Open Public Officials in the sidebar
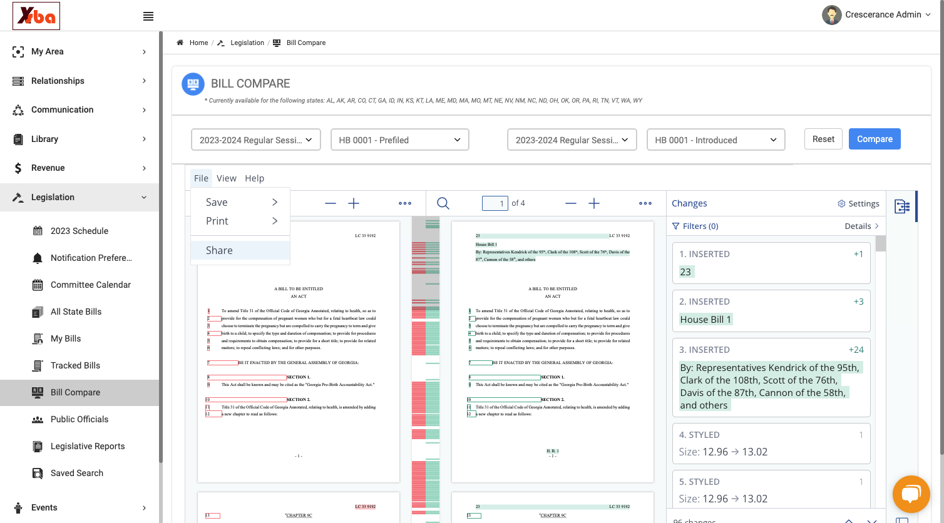 pyautogui.click(x=80, y=419)
